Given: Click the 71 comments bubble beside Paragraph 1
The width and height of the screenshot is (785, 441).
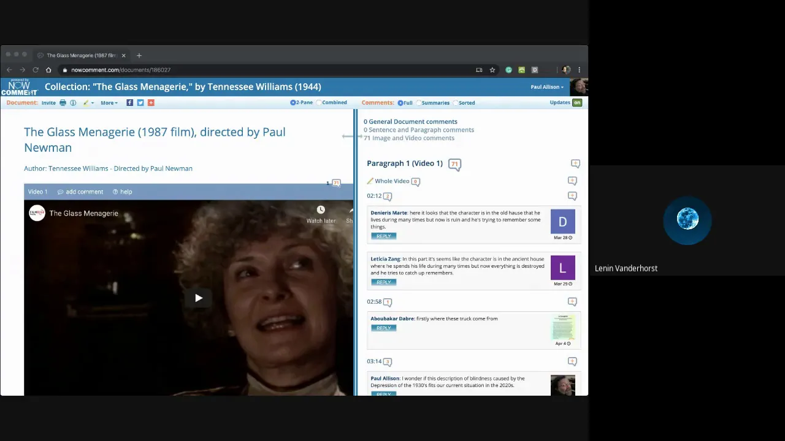Looking at the screenshot, I should 454,164.
